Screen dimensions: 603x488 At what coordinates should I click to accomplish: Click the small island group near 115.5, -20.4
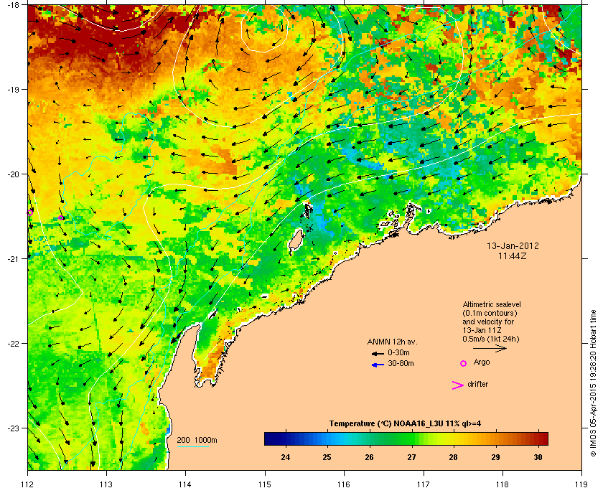point(308,211)
